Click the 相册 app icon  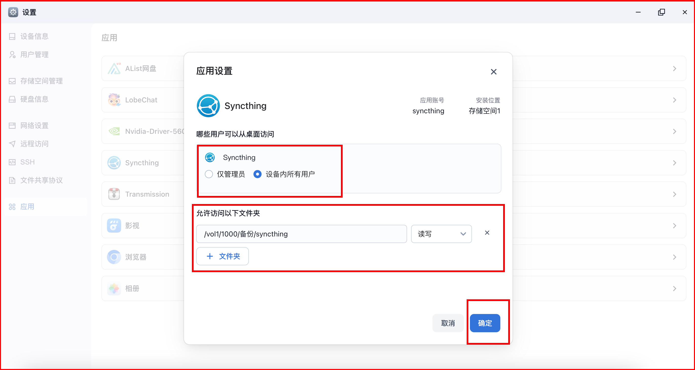pos(114,289)
